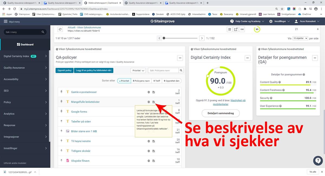Click the Søk: Policyens navn input field
Viewport: 325px width, 176px height.
[x=163, y=70]
